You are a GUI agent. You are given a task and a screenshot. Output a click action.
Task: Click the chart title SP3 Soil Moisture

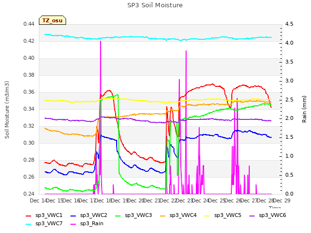155,5
